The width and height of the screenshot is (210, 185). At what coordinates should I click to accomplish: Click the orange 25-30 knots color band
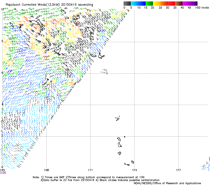point(164,3)
